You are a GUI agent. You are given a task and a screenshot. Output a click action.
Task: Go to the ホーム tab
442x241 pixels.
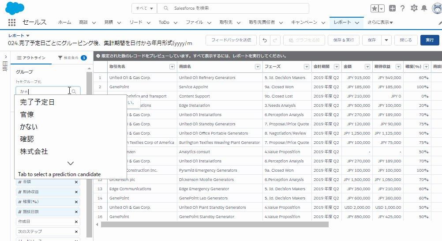64,23
